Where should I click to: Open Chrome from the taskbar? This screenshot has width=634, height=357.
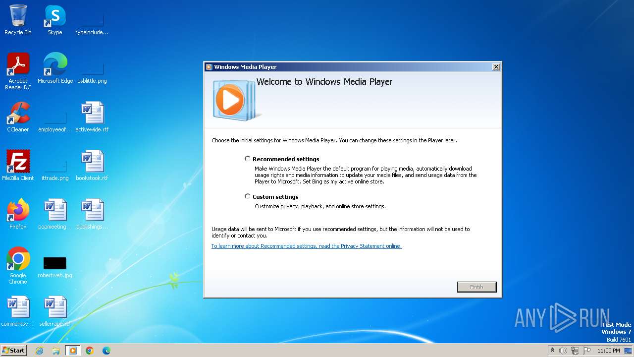90,351
